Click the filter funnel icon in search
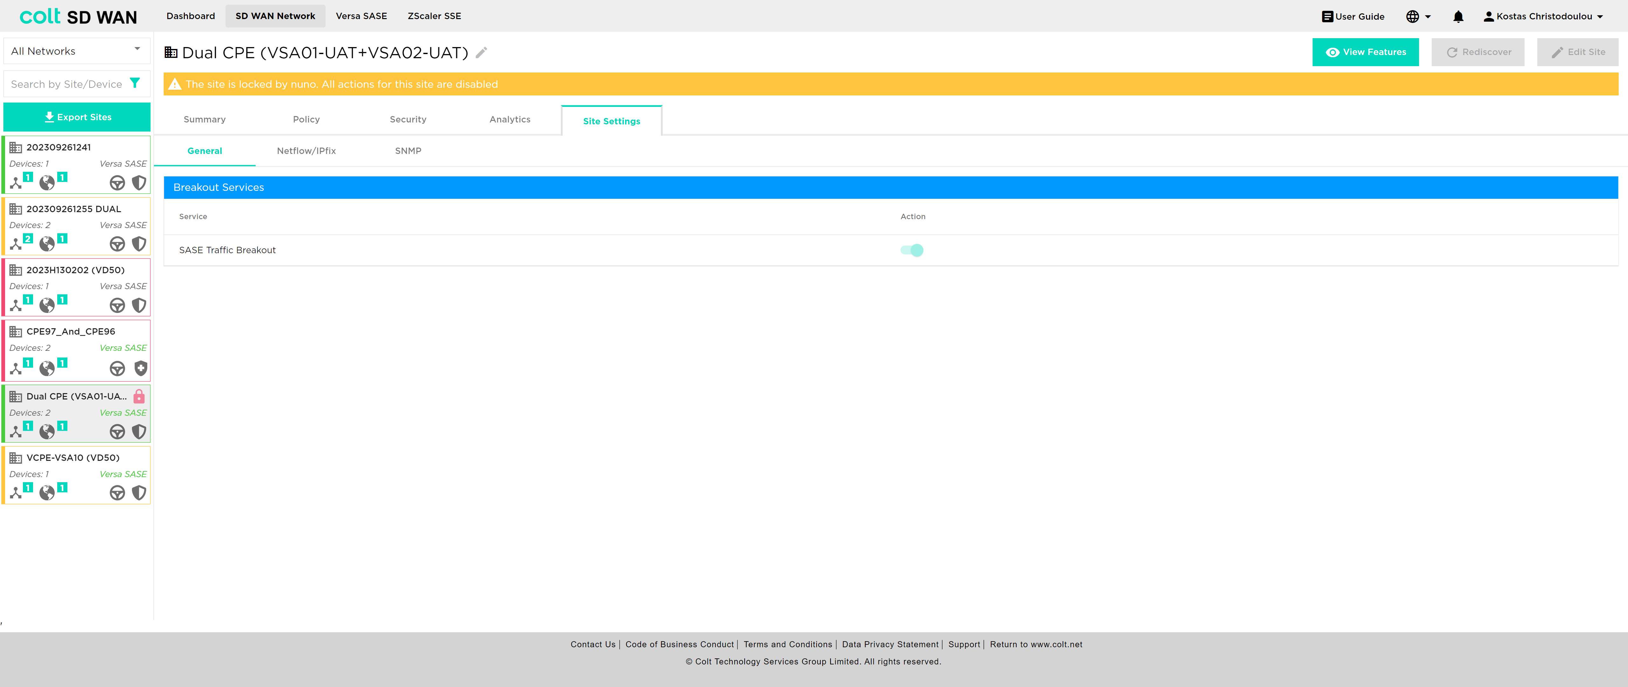 (135, 83)
